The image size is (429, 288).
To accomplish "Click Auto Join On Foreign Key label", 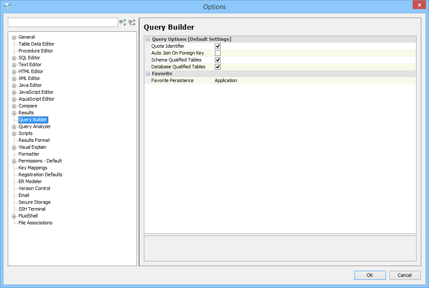I will (177, 53).
